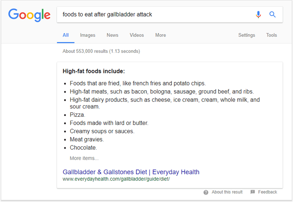Click the question mark About this result icon
The height and width of the screenshot is (202, 293).
206,192
